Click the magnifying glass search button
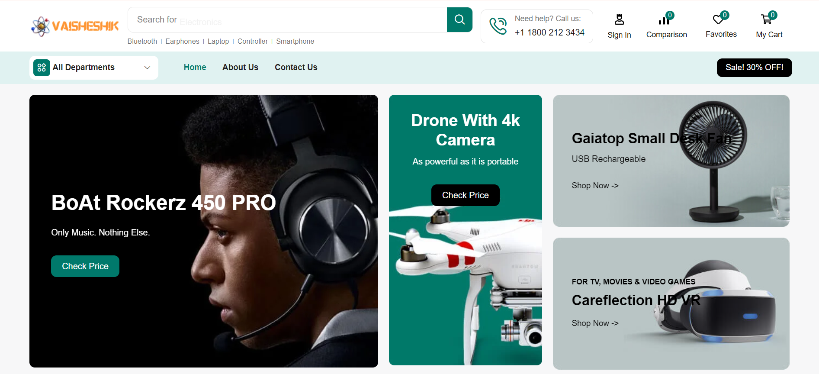The image size is (819, 374). [x=459, y=19]
